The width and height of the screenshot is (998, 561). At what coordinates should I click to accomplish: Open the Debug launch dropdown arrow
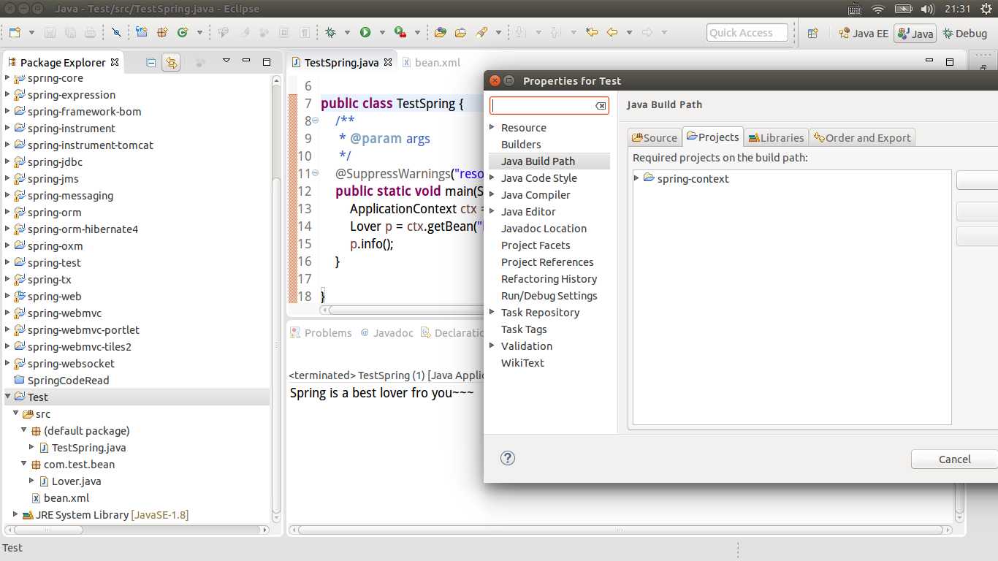click(347, 32)
